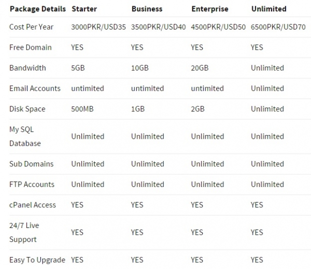This screenshot has height=269, width=311.
Task: Click the Free Domain row label
Action: [x=31, y=47]
